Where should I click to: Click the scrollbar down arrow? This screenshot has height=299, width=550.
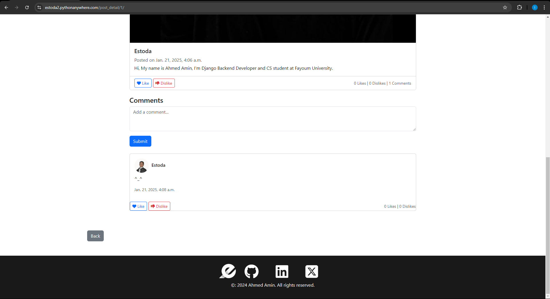[548, 296]
